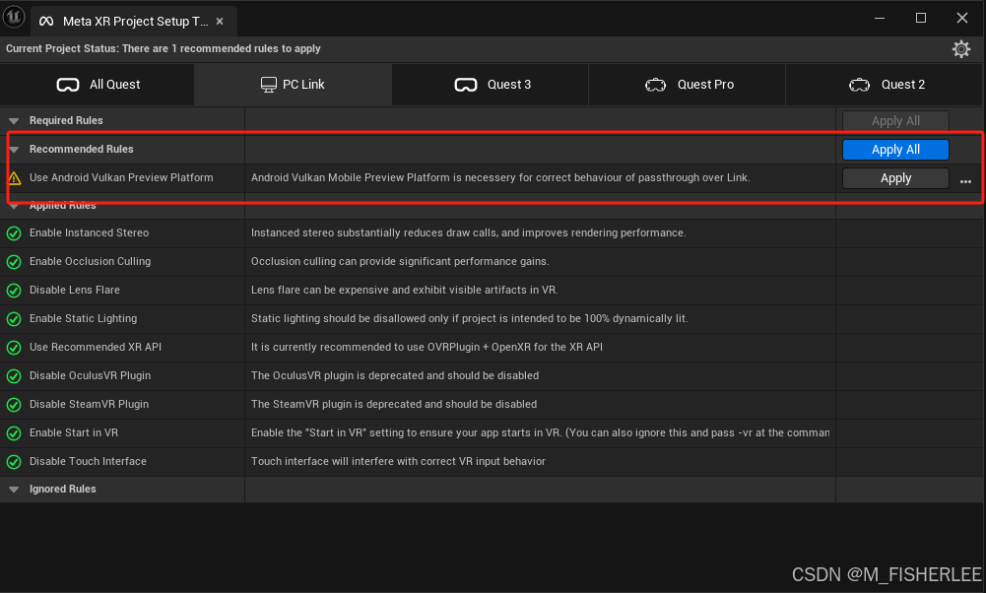Click green check beside Enable Instanced Stereo

pyautogui.click(x=14, y=233)
